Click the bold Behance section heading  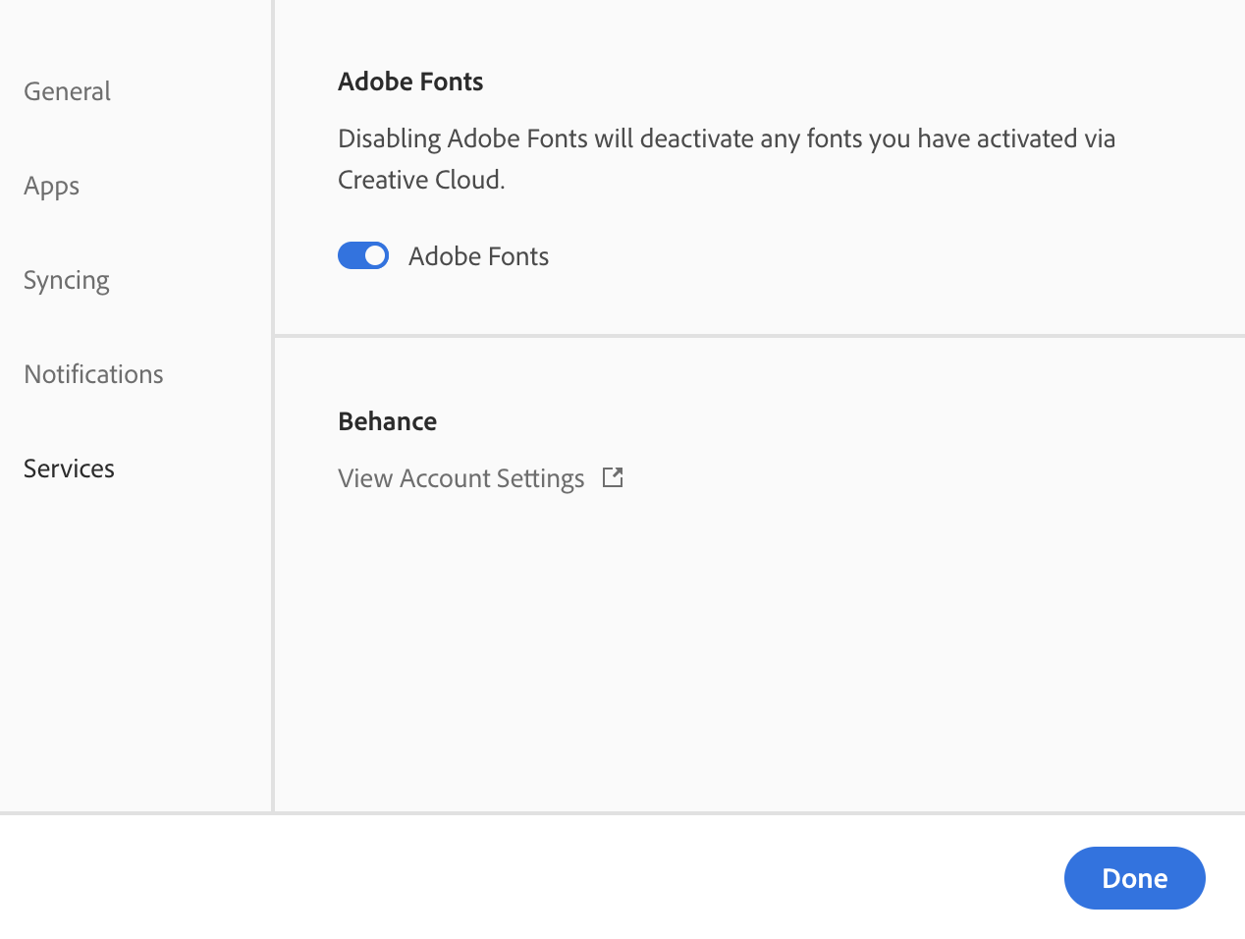(387, 421)
